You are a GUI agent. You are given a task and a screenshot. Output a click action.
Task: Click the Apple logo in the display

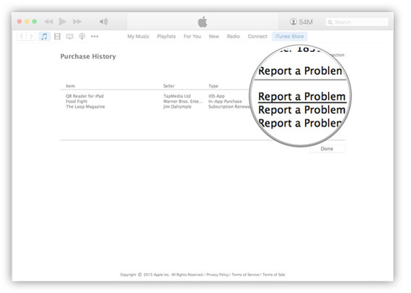(x=203, y=22)
